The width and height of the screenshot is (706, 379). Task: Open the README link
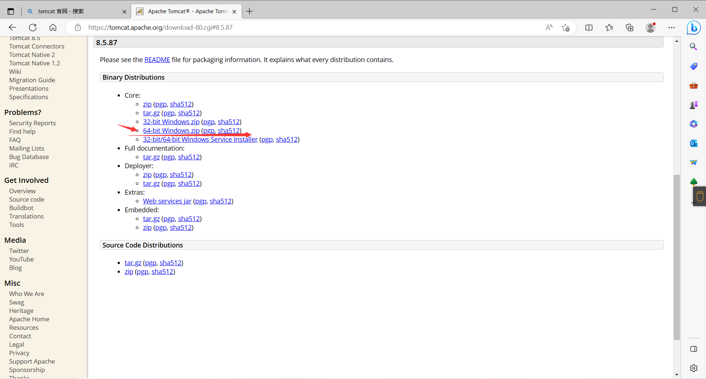[157, 60]
